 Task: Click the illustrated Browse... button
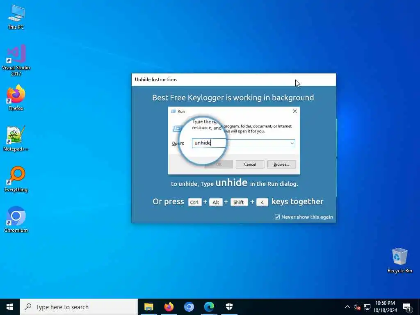coord(281,164)
